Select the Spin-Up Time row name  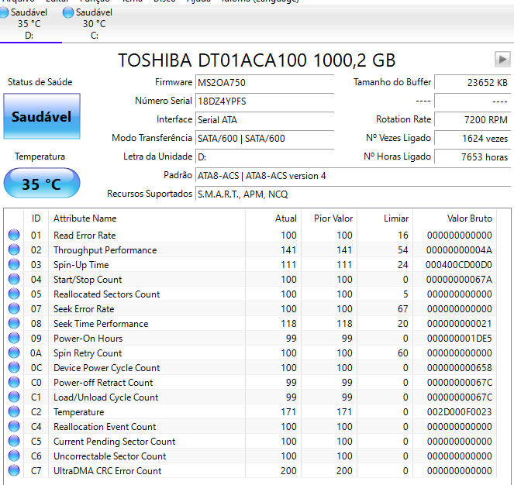(81, 265)
